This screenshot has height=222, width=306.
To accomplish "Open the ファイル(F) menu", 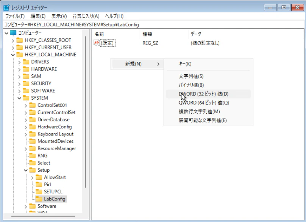I will (x=15, y=16).
